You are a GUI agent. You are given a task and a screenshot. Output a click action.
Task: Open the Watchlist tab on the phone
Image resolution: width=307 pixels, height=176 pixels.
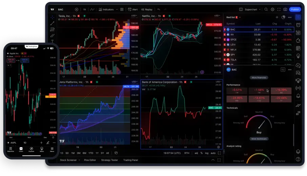point(11,150)
